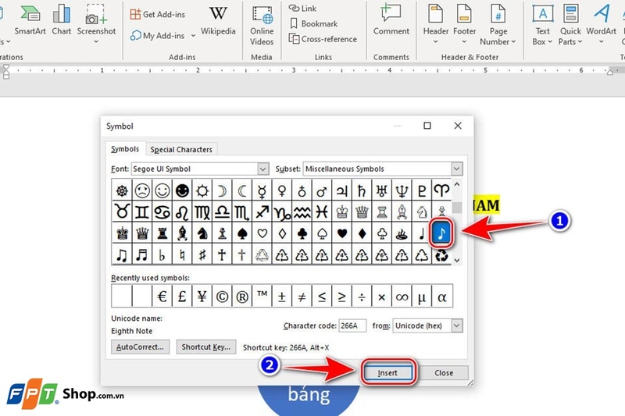Screen dimensions: 625x416
Task: Select the beamed eighth notes symbol
Action: coord(122,254)
